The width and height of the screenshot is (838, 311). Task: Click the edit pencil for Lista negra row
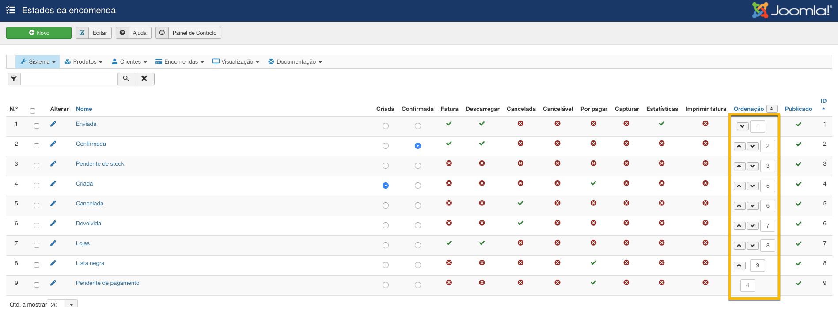tap(53, 263)
